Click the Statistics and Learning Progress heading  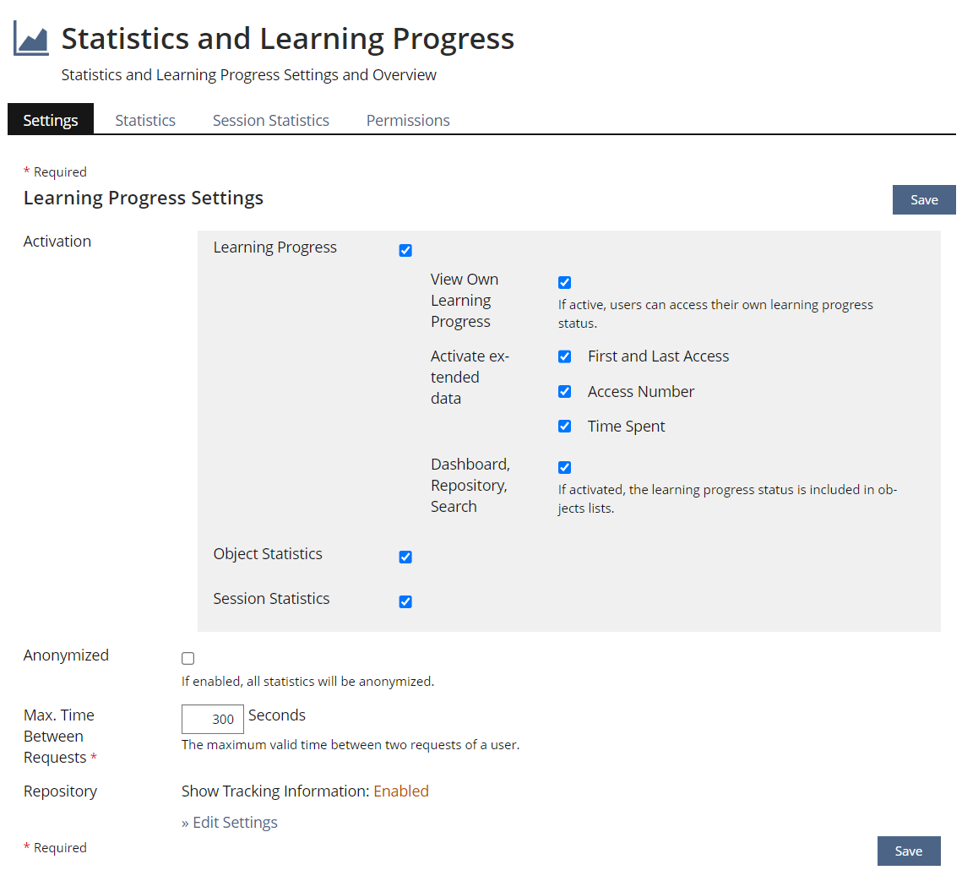point(287,39)
